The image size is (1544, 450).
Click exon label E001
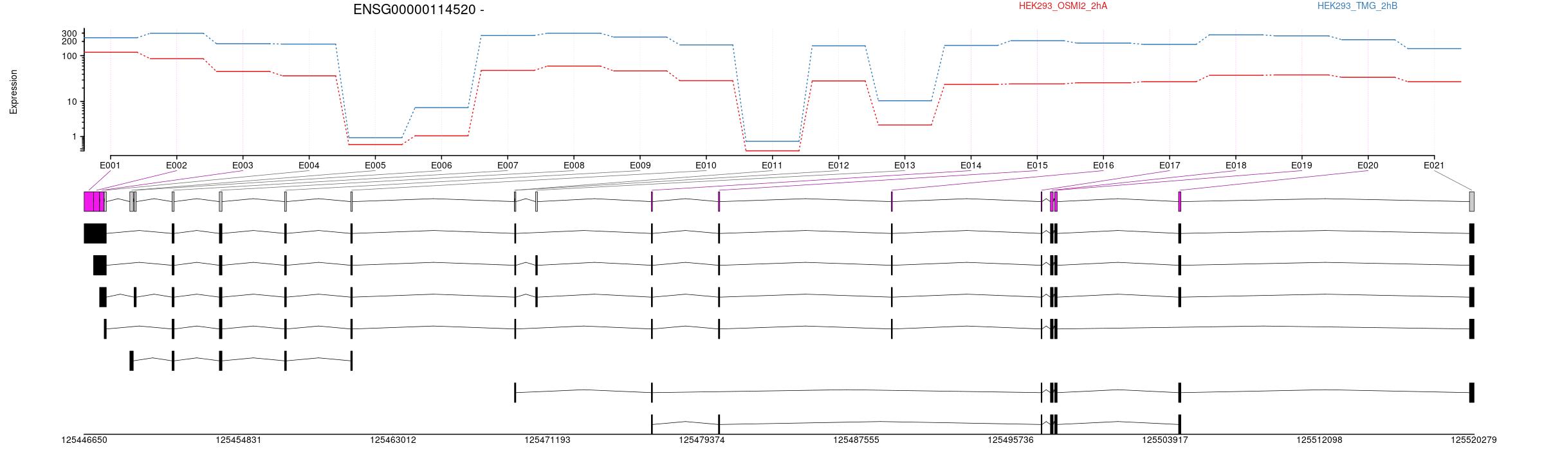110,165
